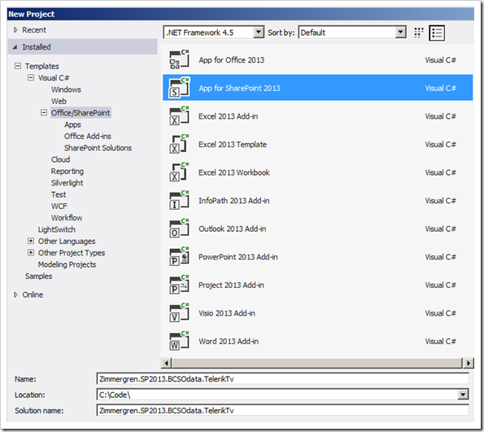The image size is (484, 432).
Task: Choose the Outlook 2013 Add-in name
Action: pos(232,229)
